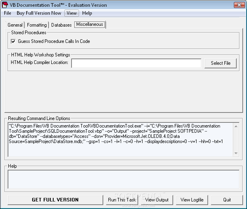247x209 pixels.
Task: Click the Run This Task button
Action: pyautogui.click(x=122, y=200)
